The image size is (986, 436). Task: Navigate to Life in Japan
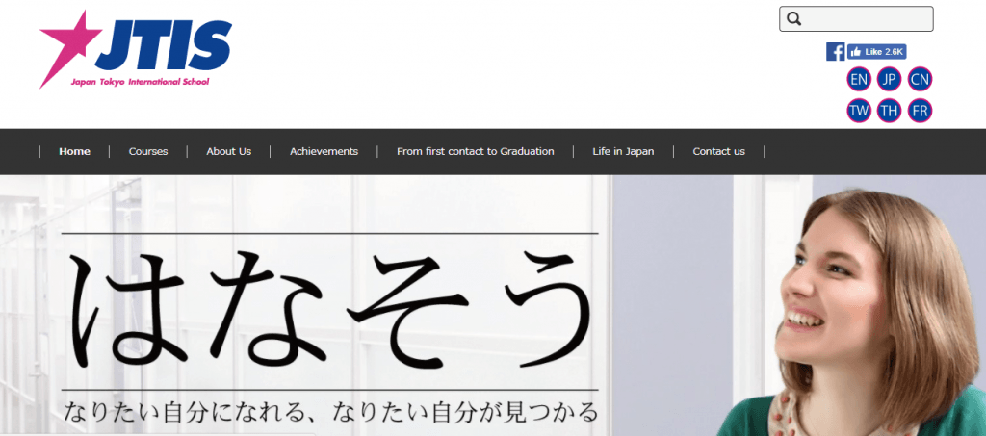pyautogui.click(x=623, y=151)
